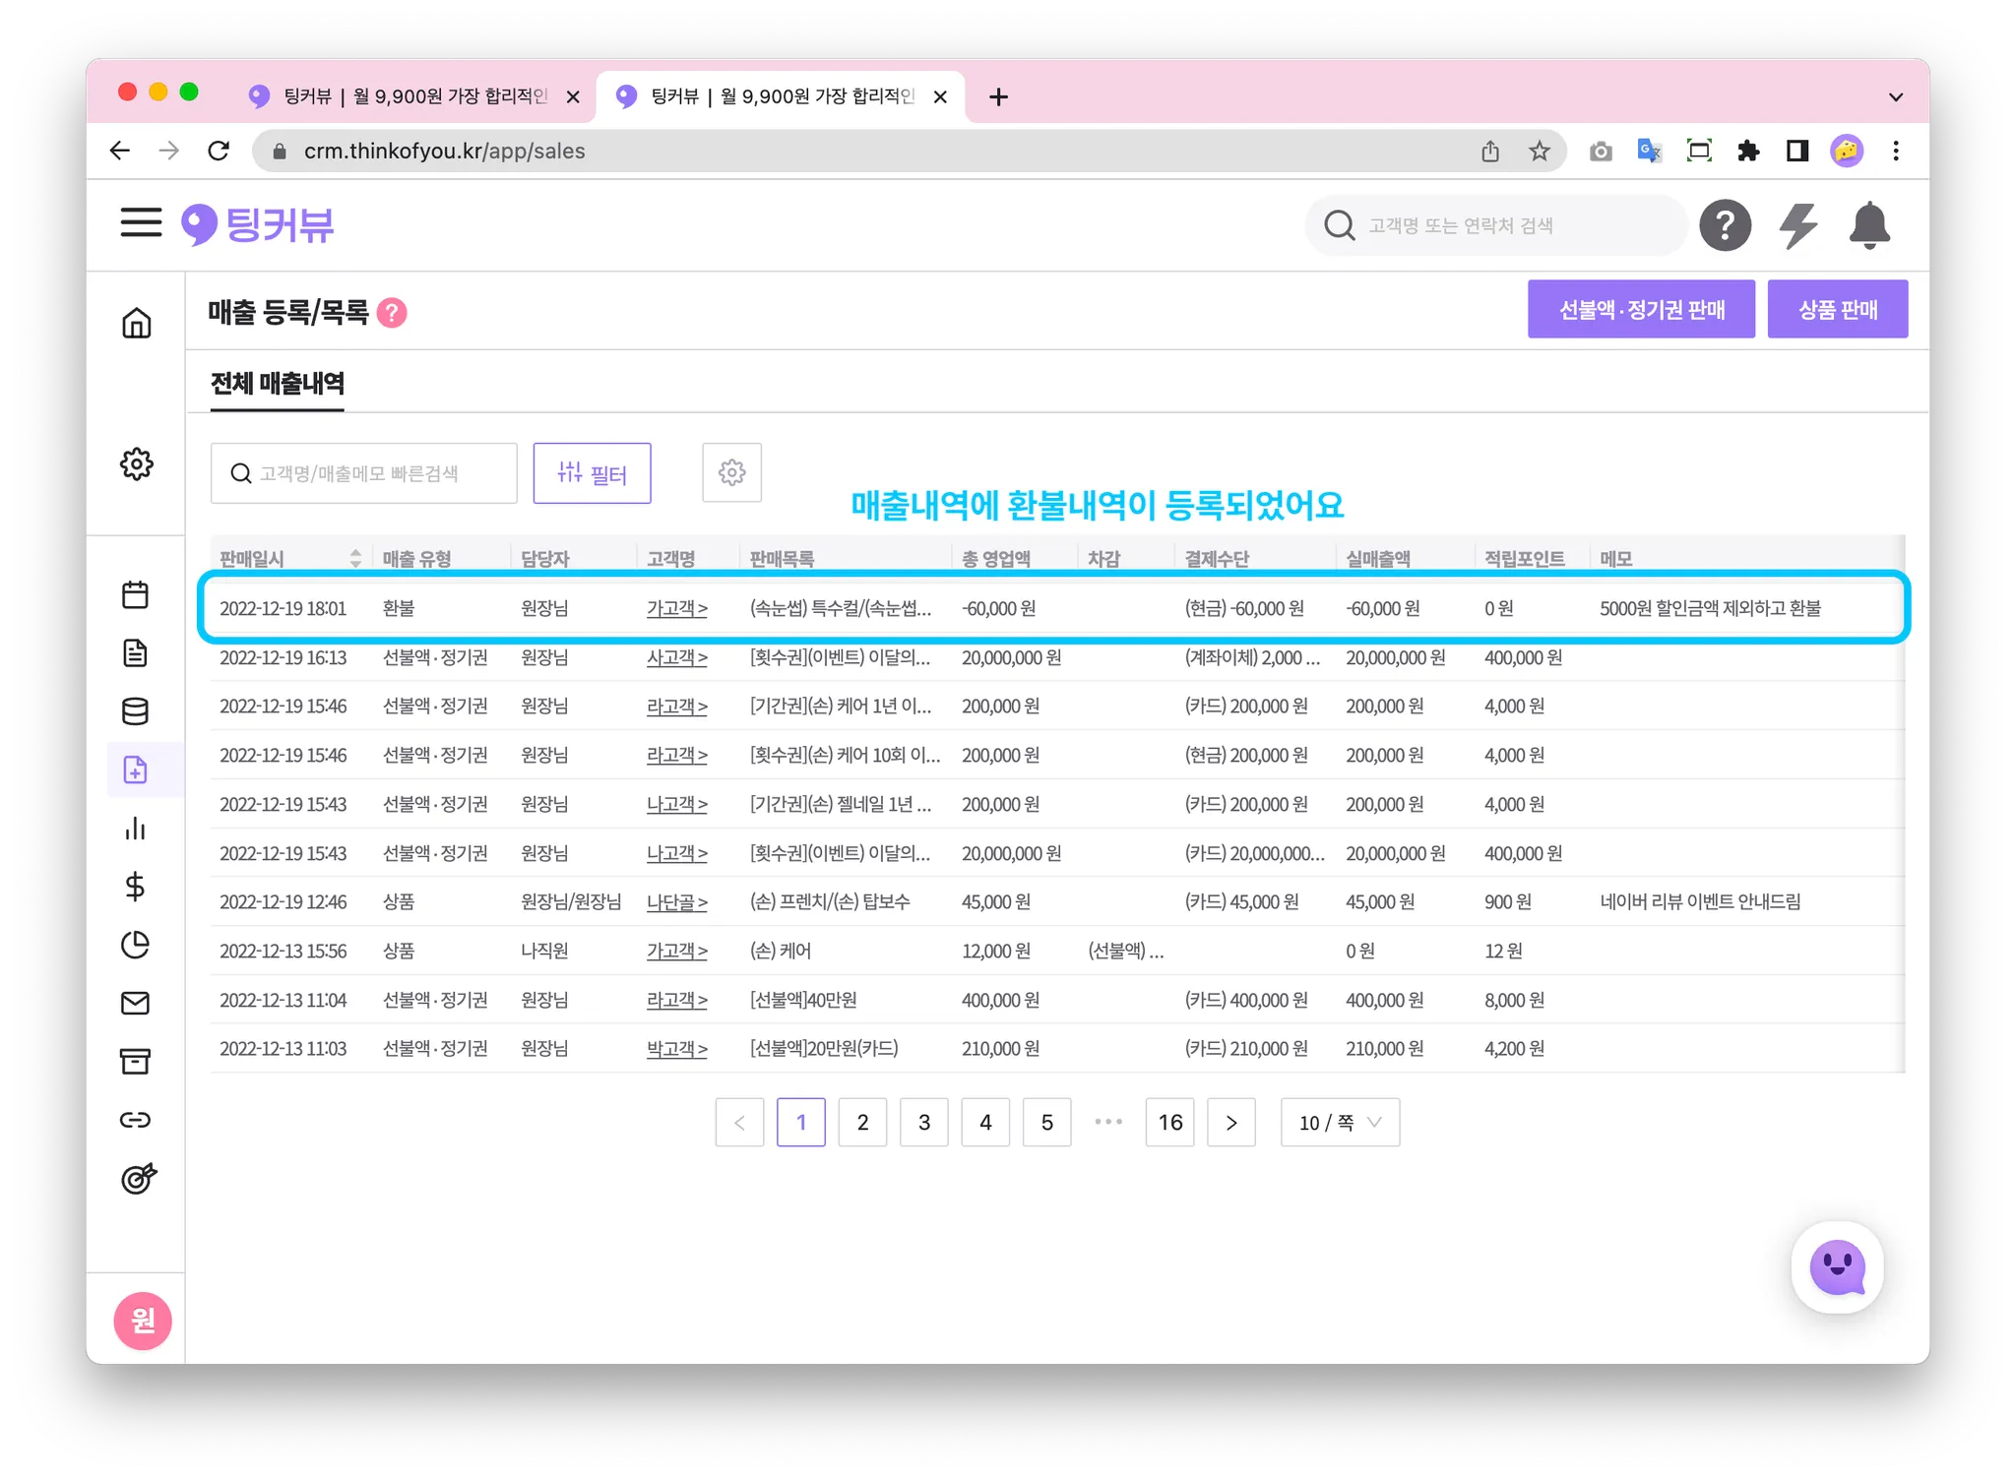Click the 상품 판매 button
Viewport: 2016px width, 1478px height.
pos(1837,310)
